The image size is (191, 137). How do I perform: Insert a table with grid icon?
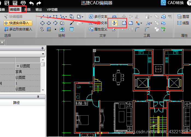click(72, 29)
